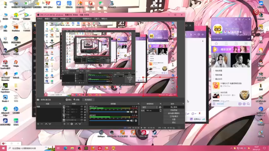Viewport: 269px width, 151px height.
Task: Toggle visibility of 图像 2 source
Action: [82, 114]
